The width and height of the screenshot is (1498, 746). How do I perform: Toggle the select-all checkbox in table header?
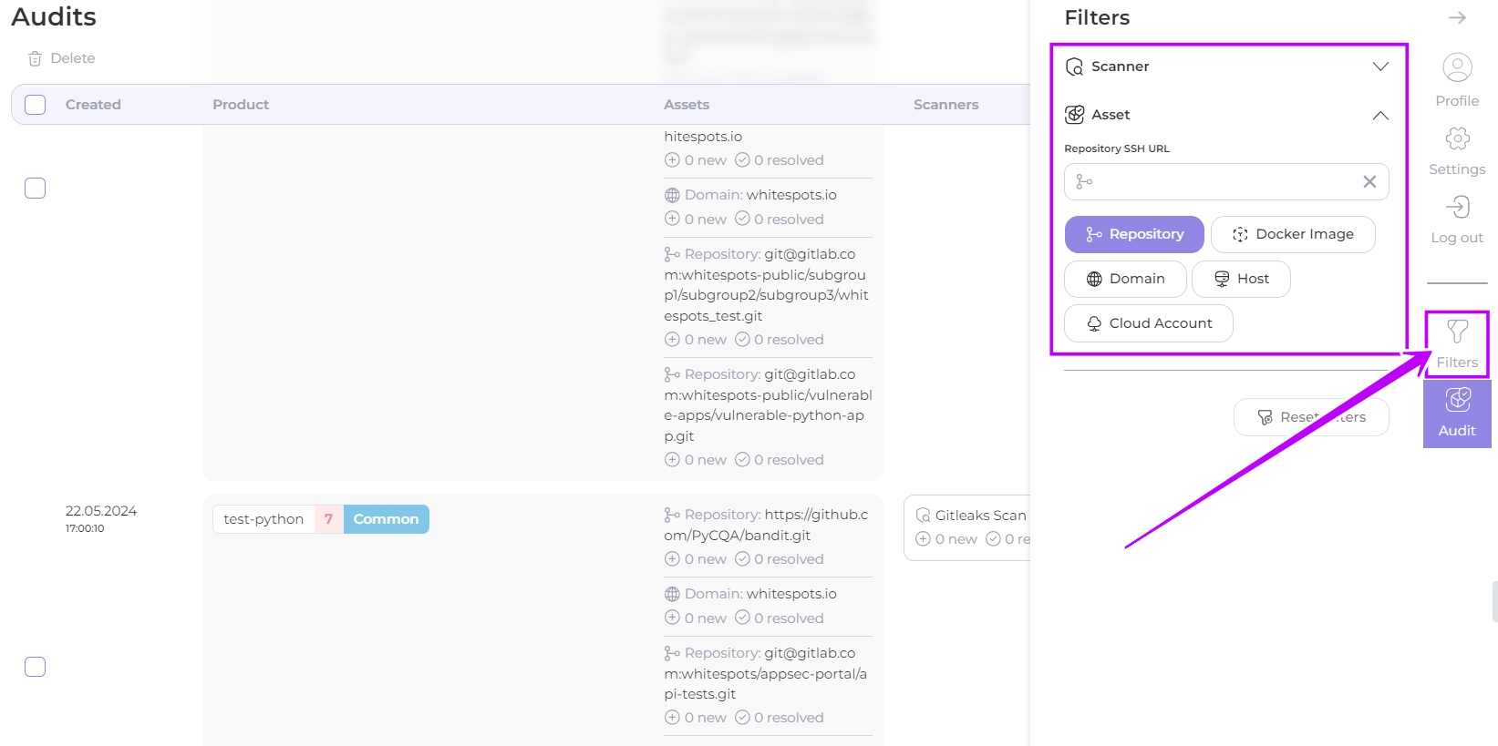point(36,105)
